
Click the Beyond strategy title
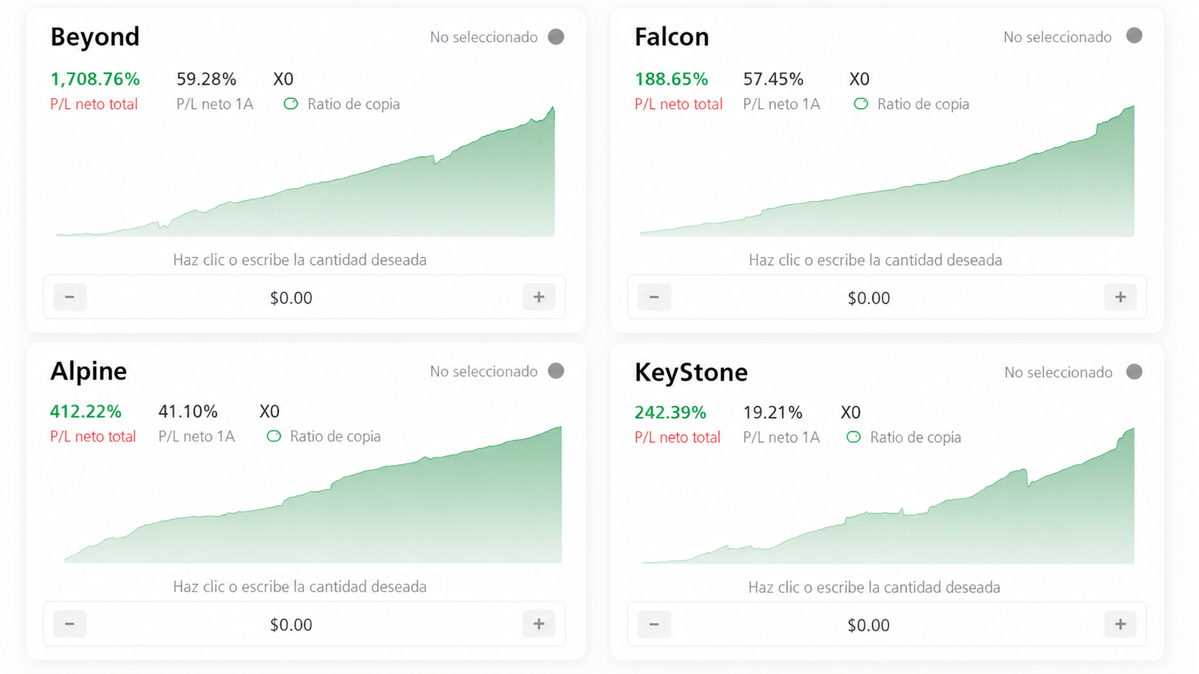coord(95,37)
